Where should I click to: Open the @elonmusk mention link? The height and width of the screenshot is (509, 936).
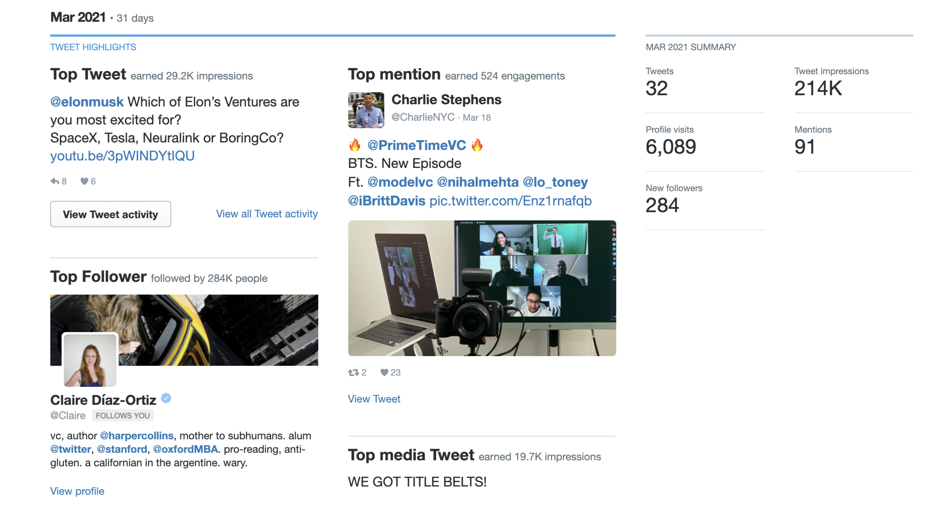[x=87, y=102]
